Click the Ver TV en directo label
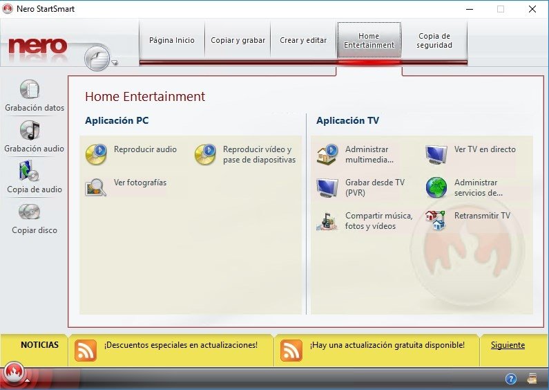Image resolution: width=549 pixels, height=390 pixels. (485, 149)
